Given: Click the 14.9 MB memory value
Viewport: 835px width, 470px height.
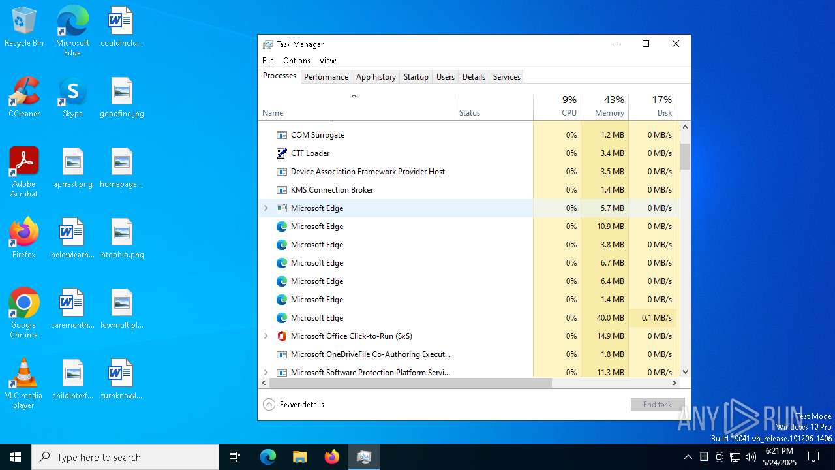Looking at the screenshot, I should click(x=611, y=336).
